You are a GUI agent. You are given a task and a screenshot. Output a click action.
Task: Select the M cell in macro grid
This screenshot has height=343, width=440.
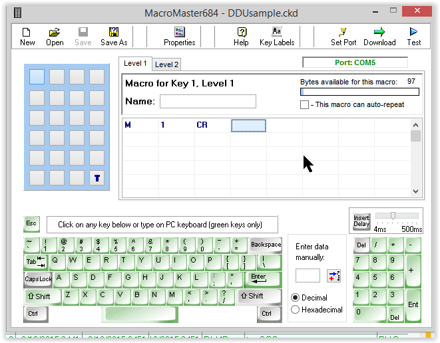(140, 125)
